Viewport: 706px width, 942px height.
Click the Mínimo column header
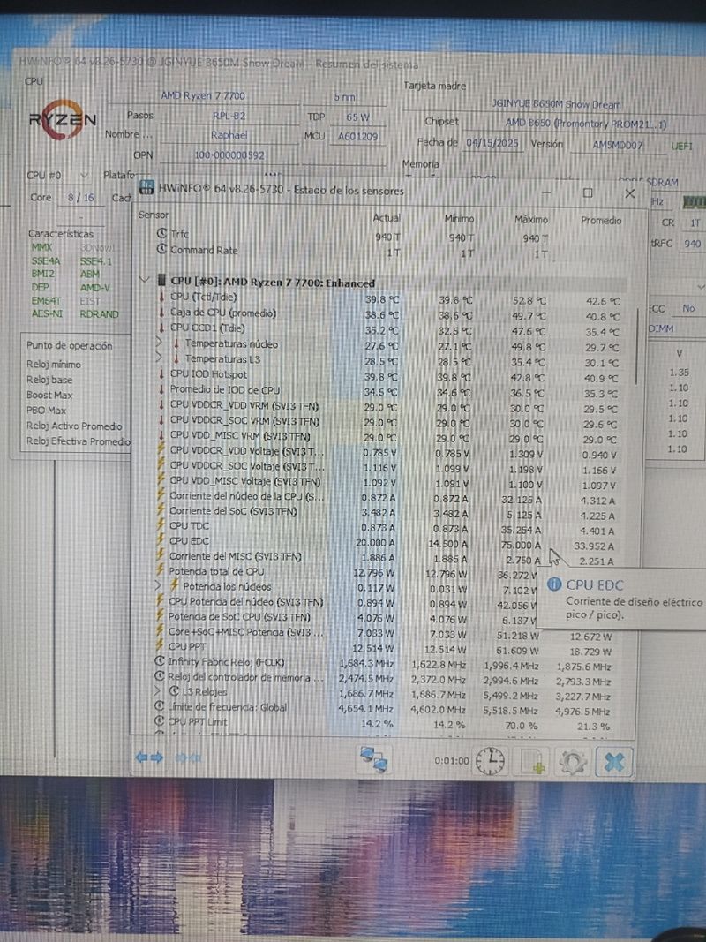[x=459, y=219]
